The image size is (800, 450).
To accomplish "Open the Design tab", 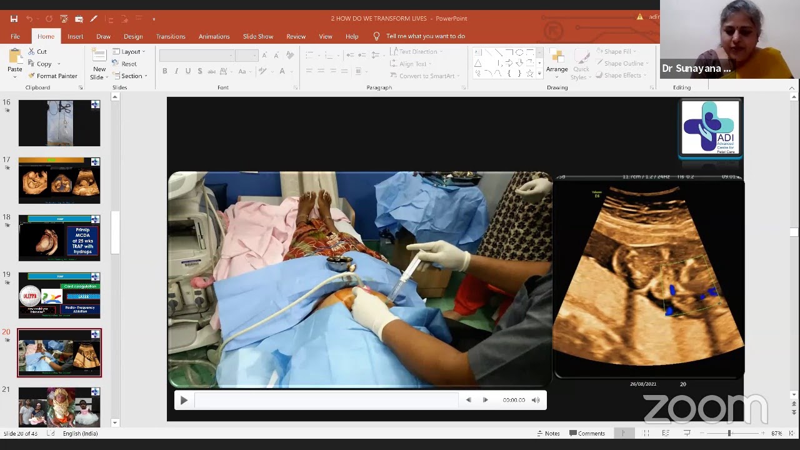I will pos(133,36).
